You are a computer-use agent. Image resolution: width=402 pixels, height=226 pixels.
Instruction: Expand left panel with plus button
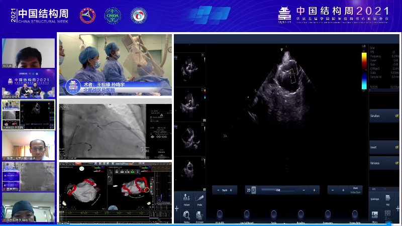coord(176,208)
